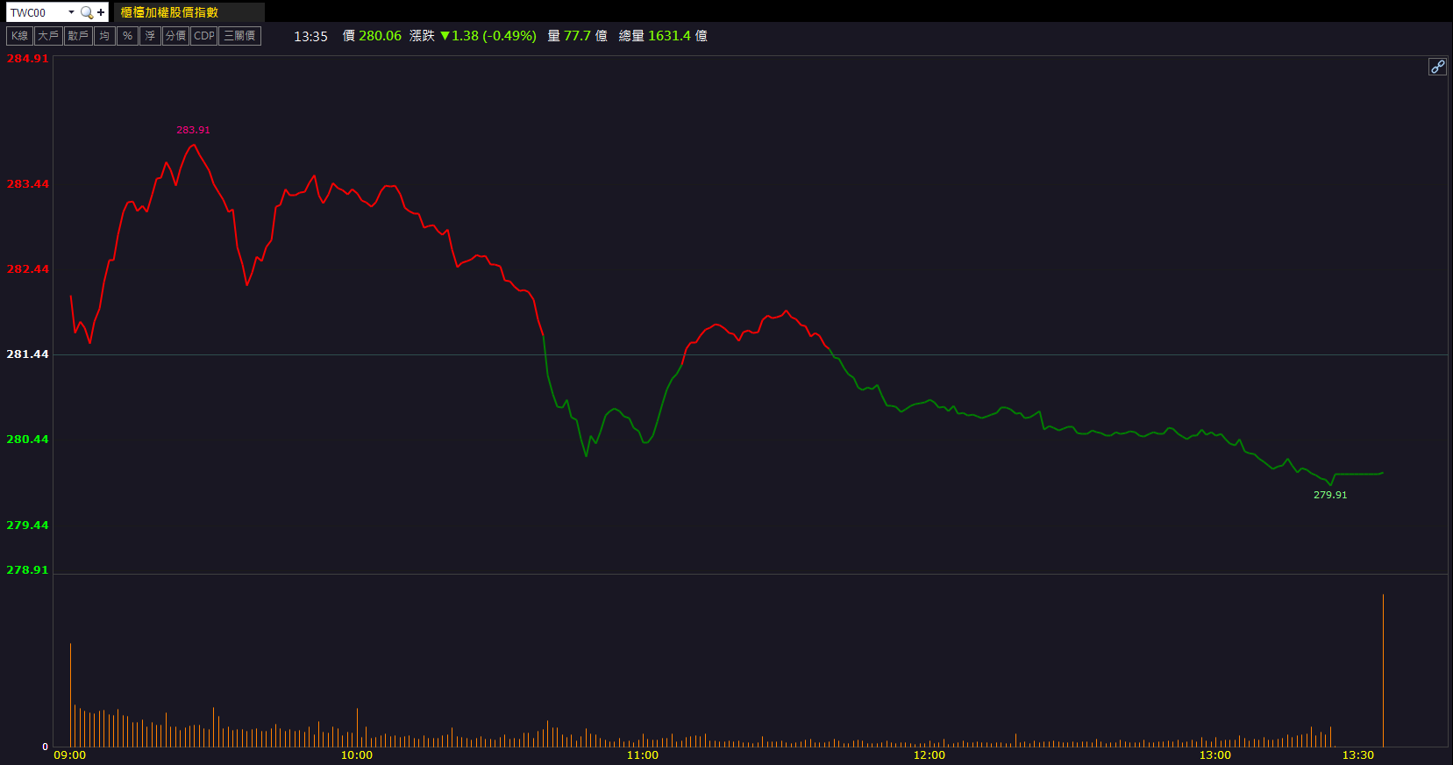
Task: Switch to K線 chart view
Action: click(20, 36)
